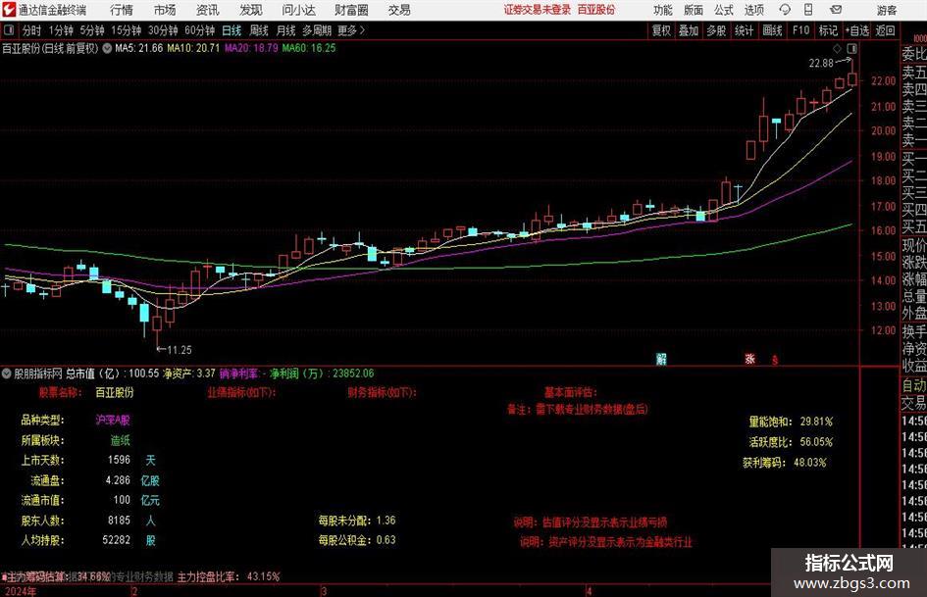
Task: Open the 公式 menu
Action: tap(724, 10)
